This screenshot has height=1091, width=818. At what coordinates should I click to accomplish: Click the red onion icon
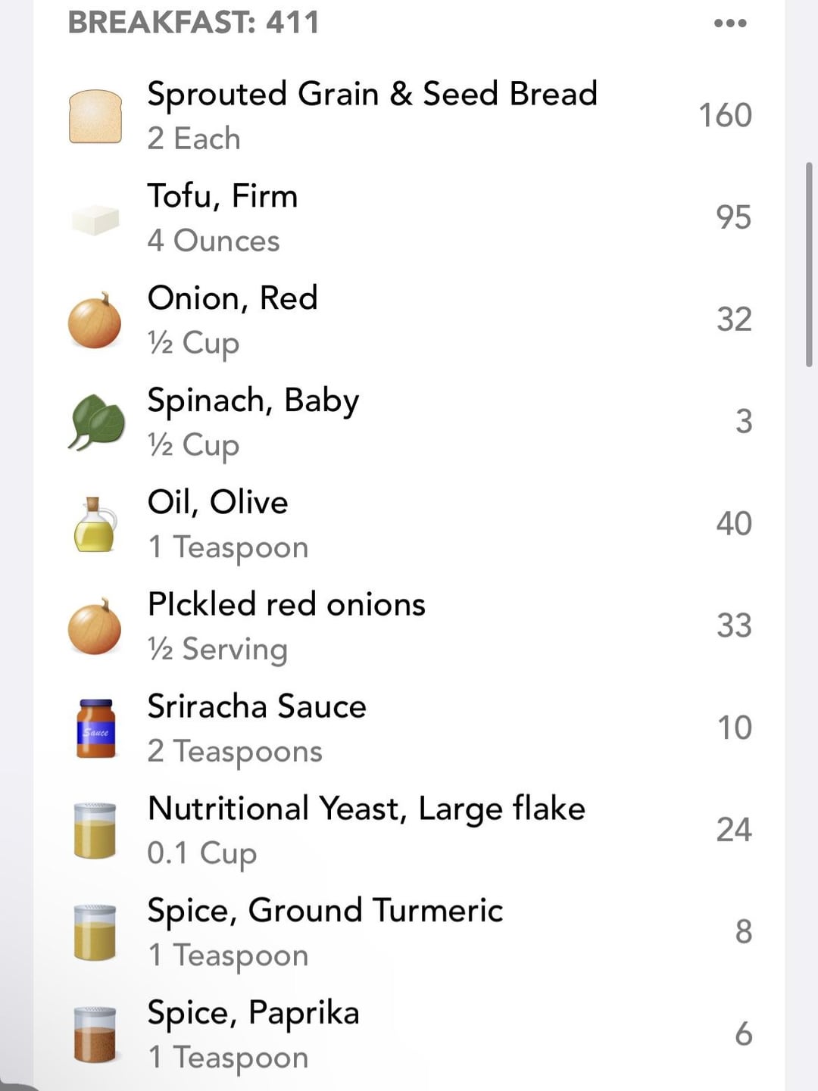(x=95, y=321)
